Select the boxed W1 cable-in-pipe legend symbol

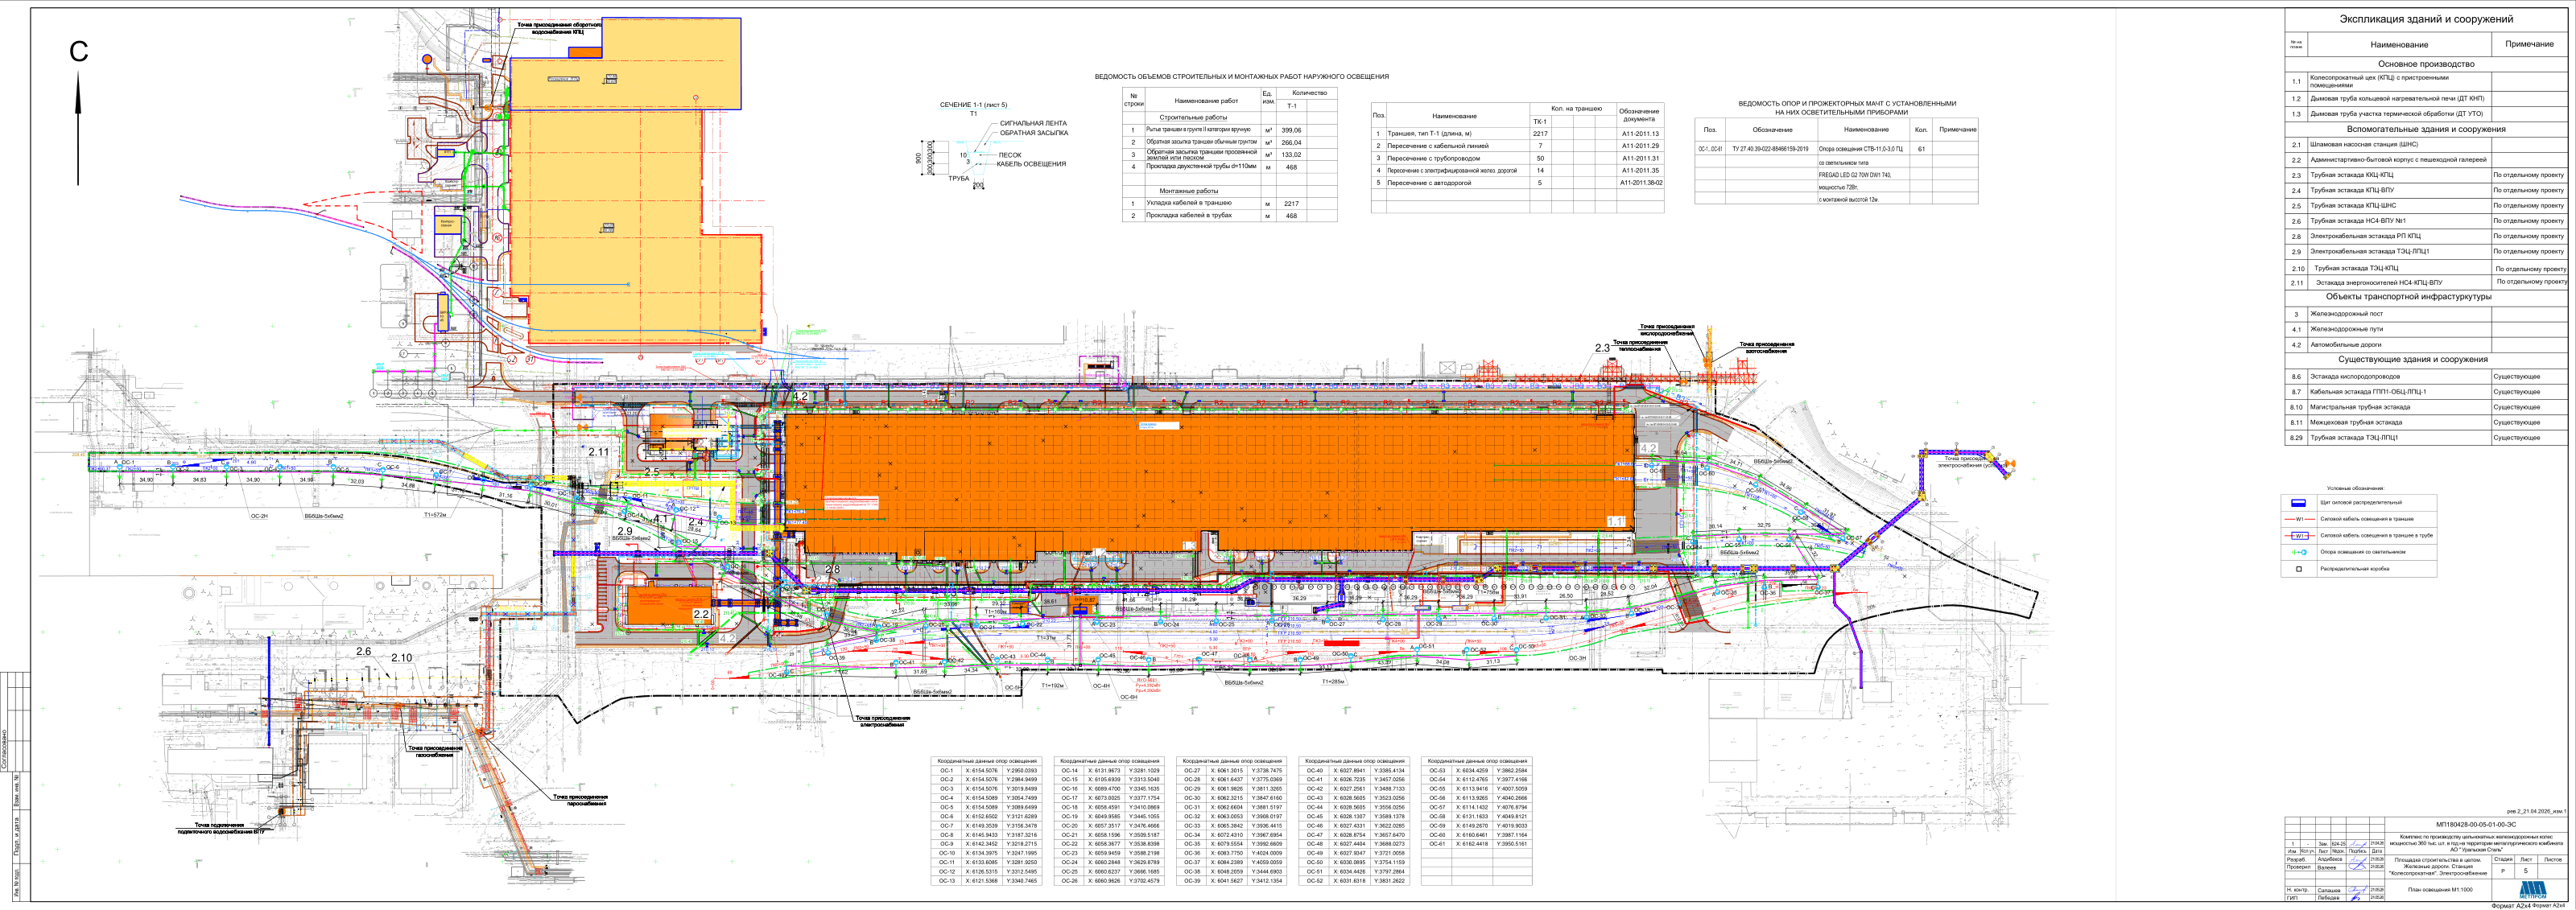[2298, 536]
